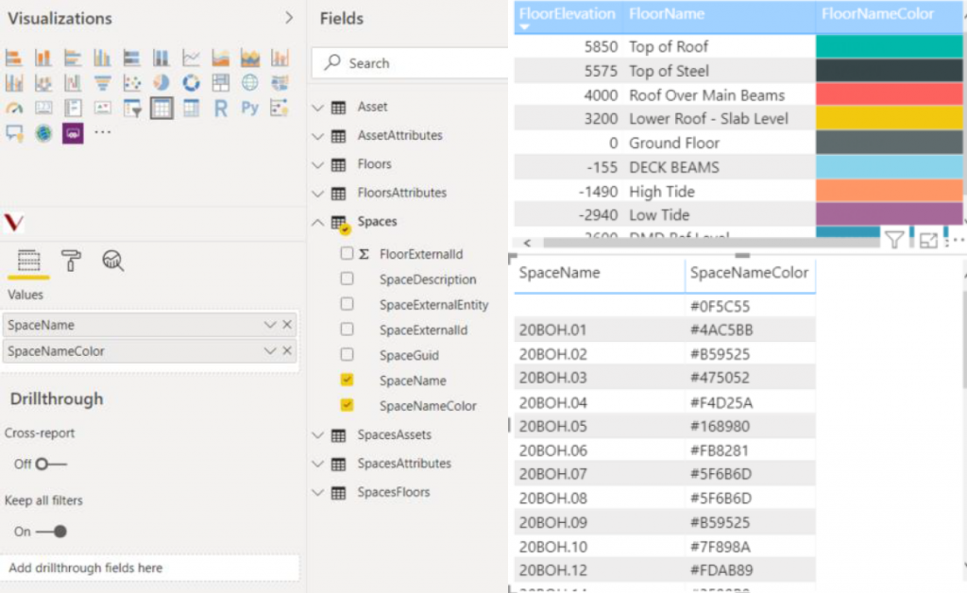The image size is (967, 593).
Task: Choose the clustered column chart visual
Action: [x=102, y=58]
